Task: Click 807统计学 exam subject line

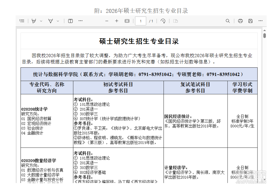Action: click(107, 119)
